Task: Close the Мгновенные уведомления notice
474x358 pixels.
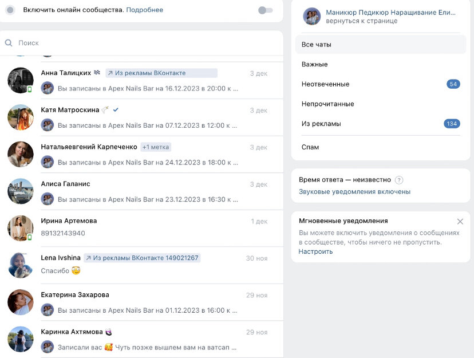Action: coord(460,221)
